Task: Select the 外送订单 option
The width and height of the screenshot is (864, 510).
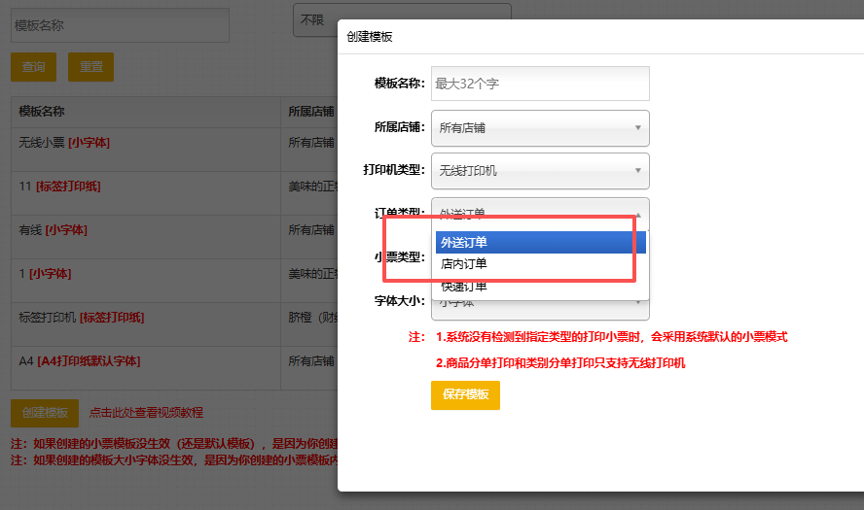Action: click(x=540, y=243)
